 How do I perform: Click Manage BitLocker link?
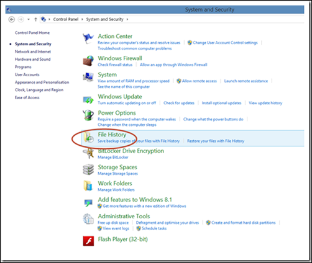click(x=113, y=157)
